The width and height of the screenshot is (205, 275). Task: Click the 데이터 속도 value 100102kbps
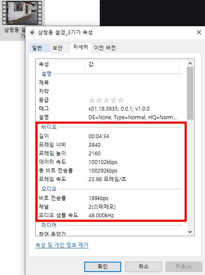point(103,162)
